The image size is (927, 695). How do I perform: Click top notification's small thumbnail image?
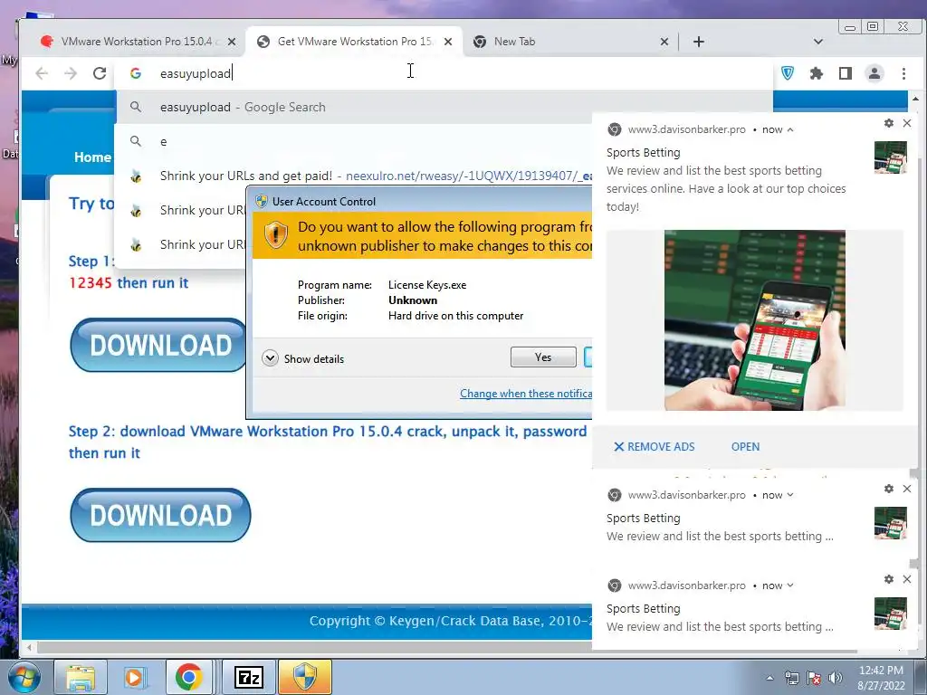[x=891, y=157]
